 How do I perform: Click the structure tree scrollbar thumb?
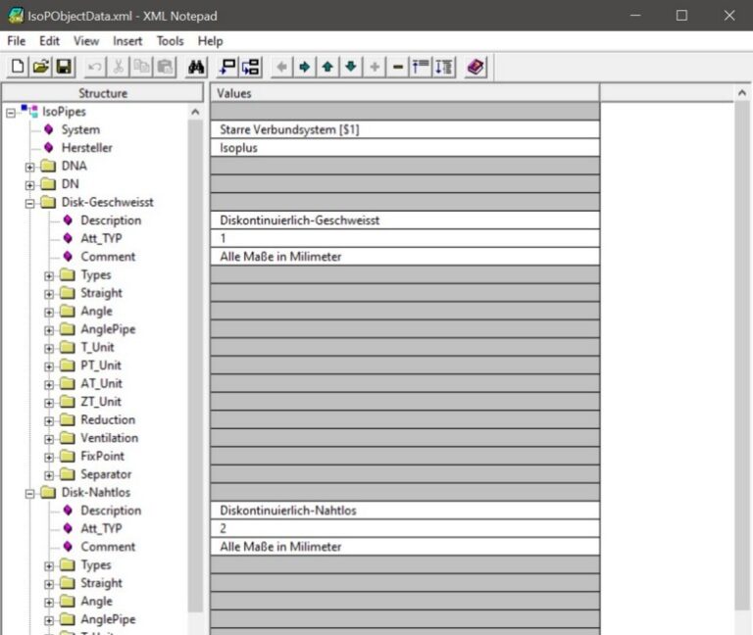tap(195, 366)
